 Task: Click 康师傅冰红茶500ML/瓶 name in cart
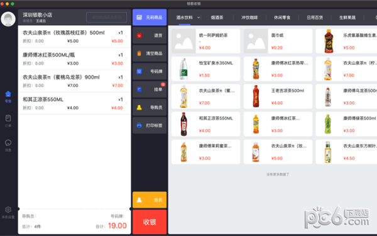pyautogui.click(x=49, y=55)
